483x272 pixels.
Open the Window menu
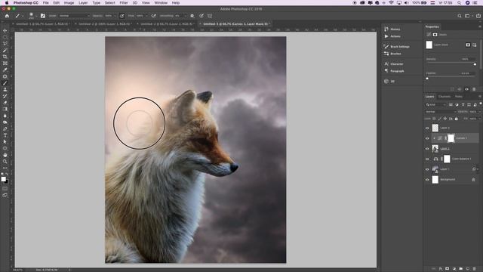tap(161, 3)
